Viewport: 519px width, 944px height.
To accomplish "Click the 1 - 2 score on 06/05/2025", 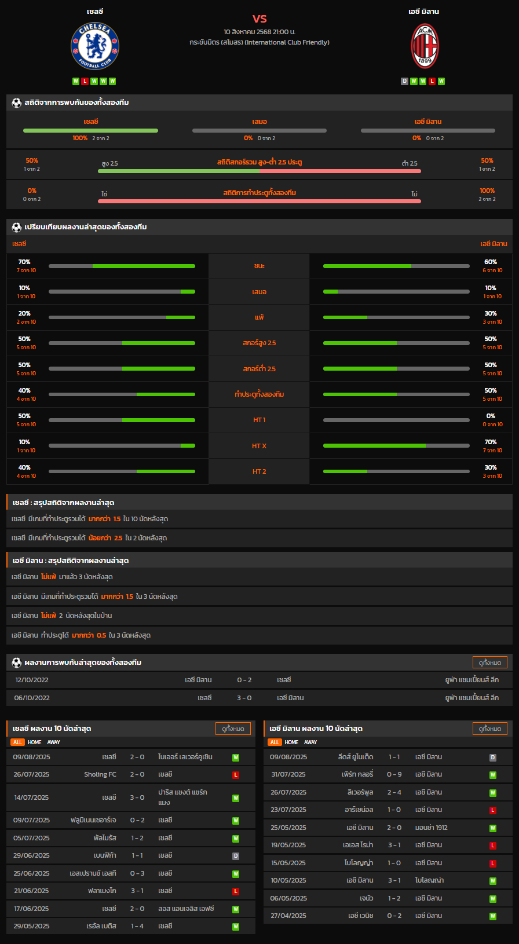I will (x=394, y=898).
